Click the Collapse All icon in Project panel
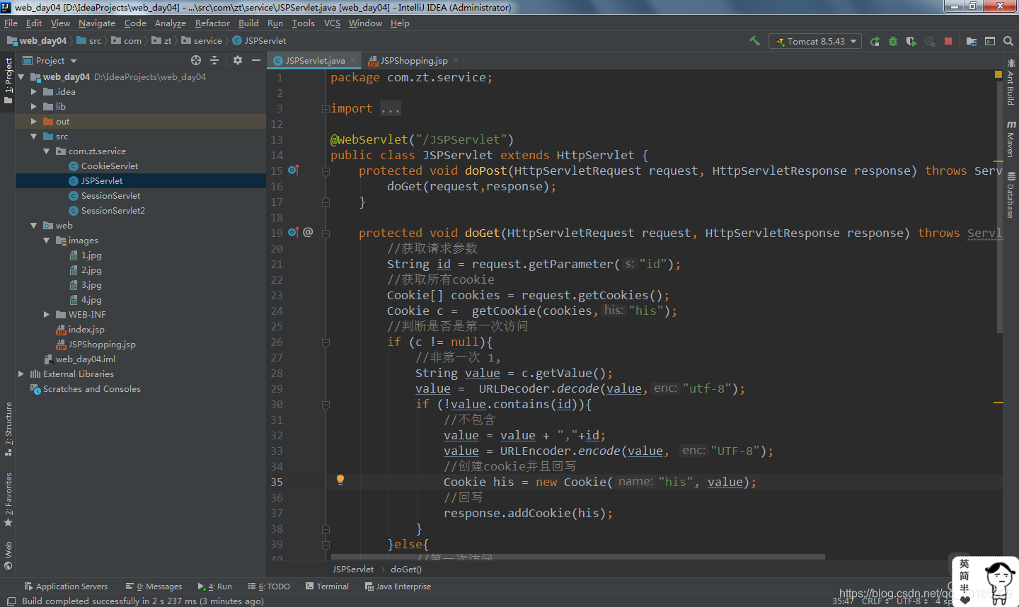Screen dimensions: 1019x607 click(214, 60)
